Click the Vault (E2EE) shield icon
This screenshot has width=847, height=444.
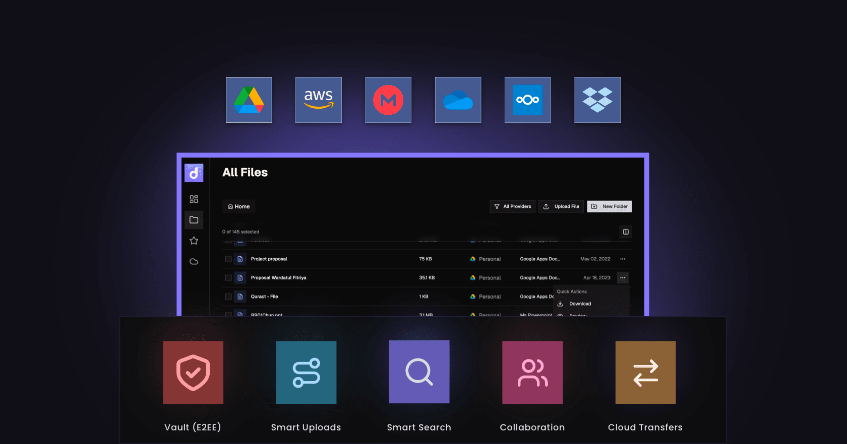tap(193, 373)
